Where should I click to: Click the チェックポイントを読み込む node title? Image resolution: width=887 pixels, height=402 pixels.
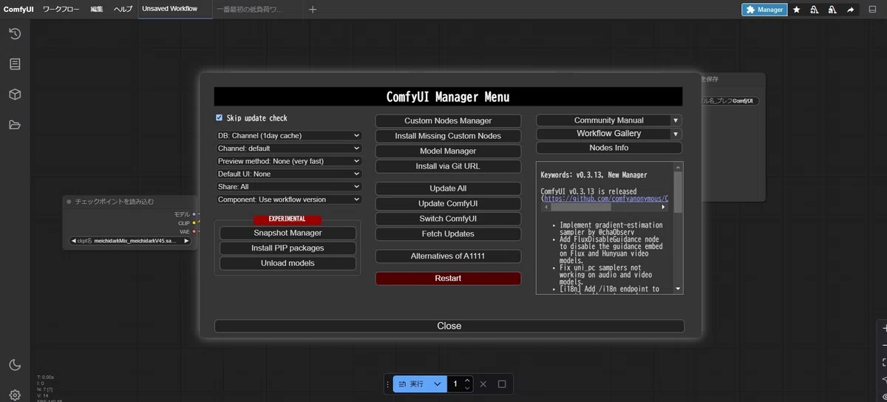(x=115, y=202)
